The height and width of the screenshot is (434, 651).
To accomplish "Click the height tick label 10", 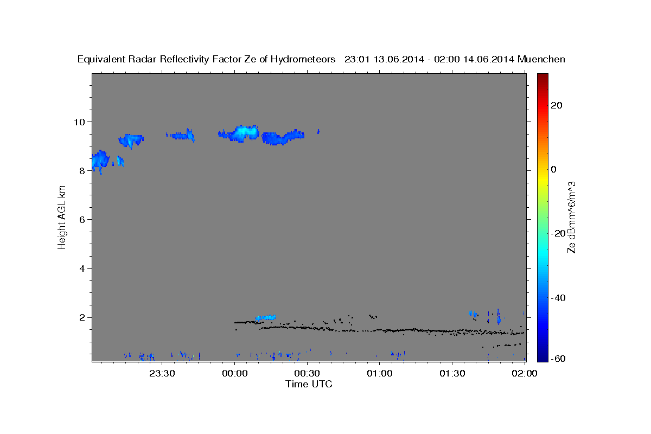I will [x=80, y=122].
